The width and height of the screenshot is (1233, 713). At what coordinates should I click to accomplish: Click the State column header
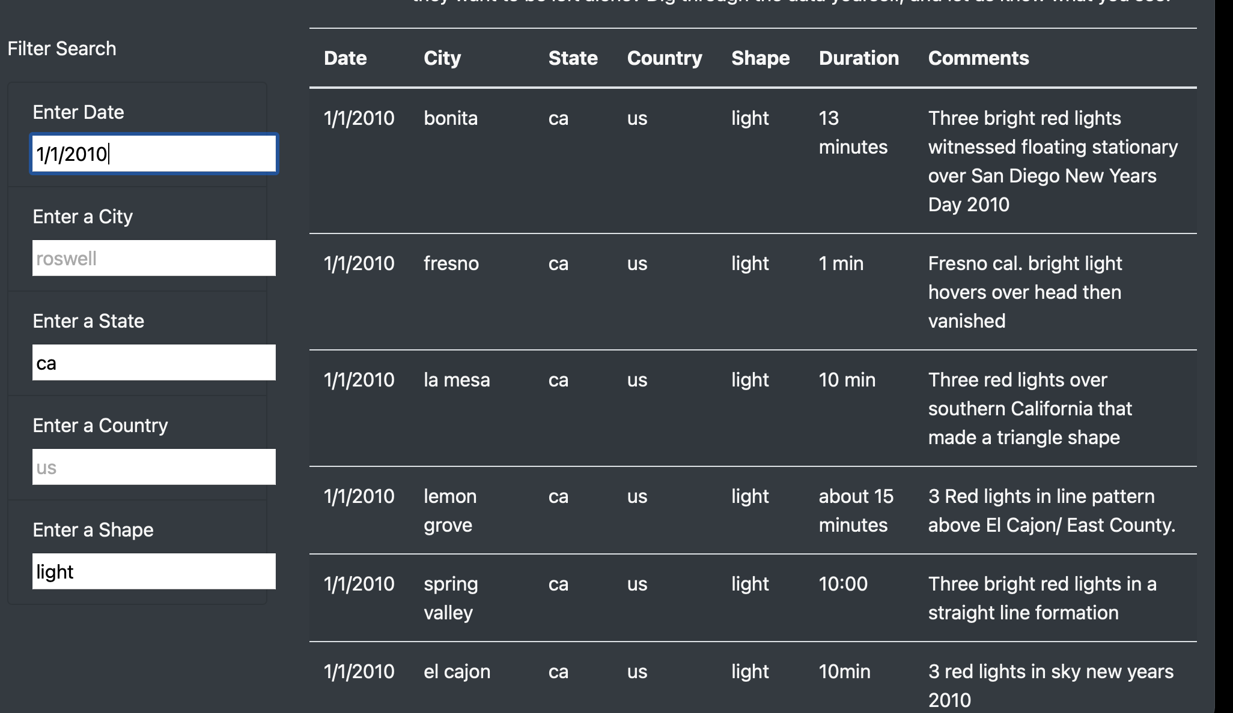pyautogui.click(x=573, y=58)
